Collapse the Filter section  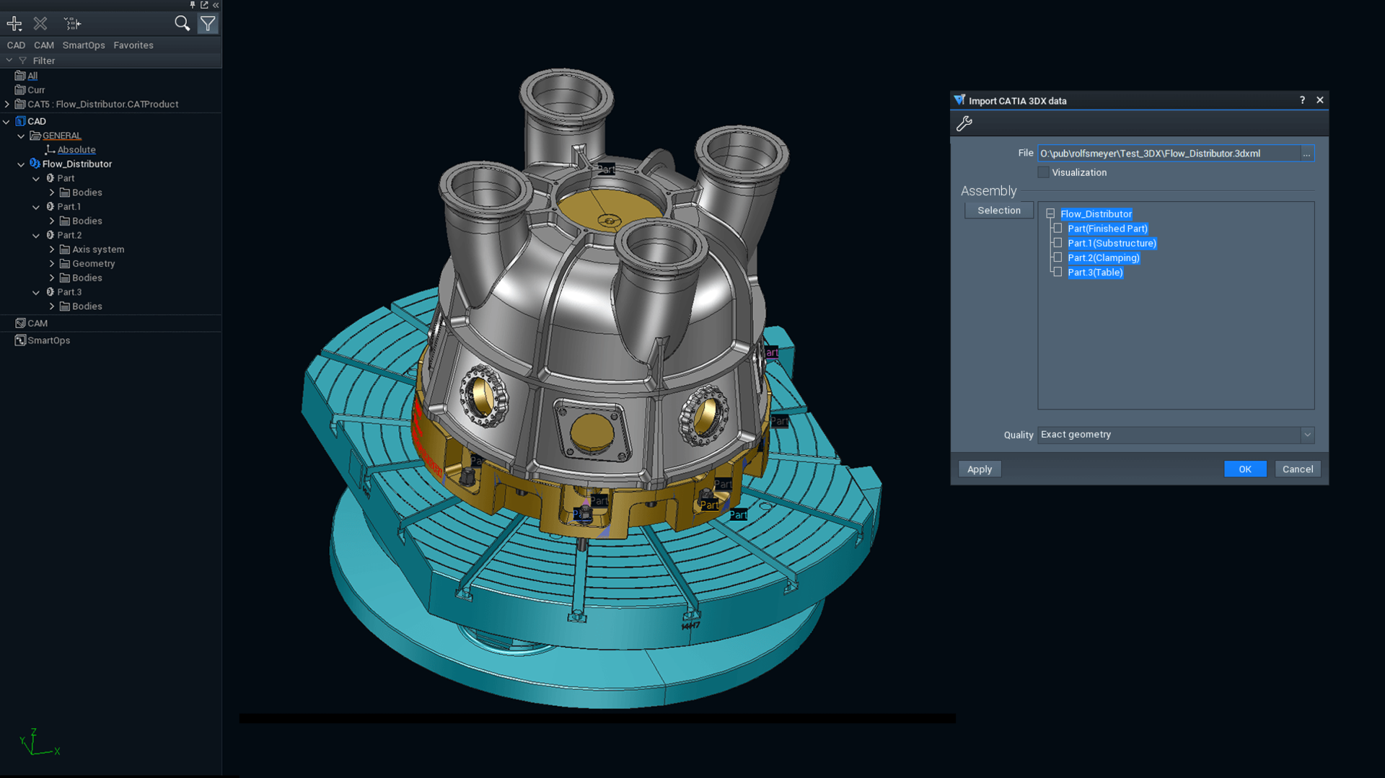tap(9, 61)
